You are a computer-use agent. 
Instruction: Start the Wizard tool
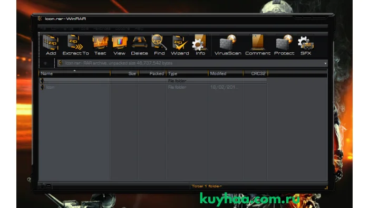pyautogui.click(x=180, y=45)
